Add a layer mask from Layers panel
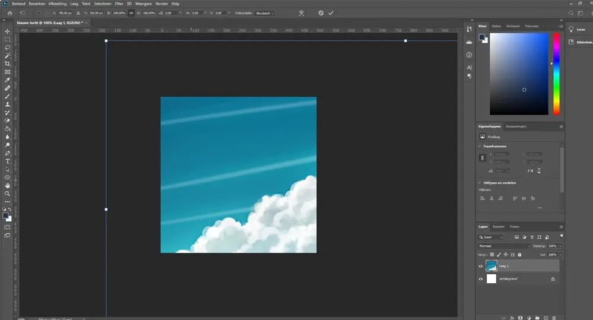Screen dimensions: 593x320 click(x=521, y=318)
